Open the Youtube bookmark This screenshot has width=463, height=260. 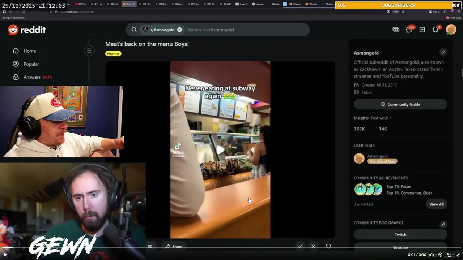(x=400, y=247)
